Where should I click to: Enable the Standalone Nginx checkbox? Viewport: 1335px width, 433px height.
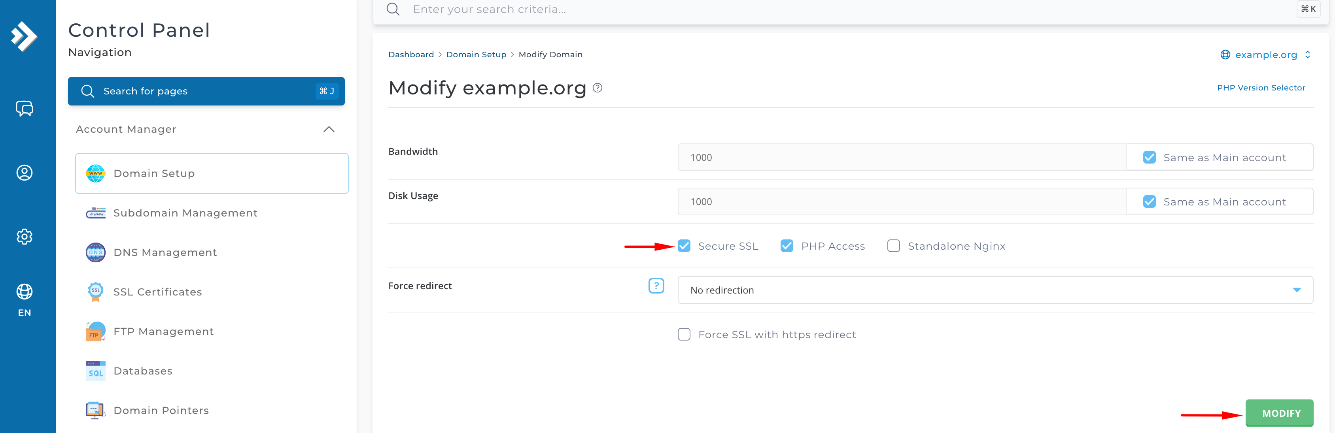(x=893, y=246)
